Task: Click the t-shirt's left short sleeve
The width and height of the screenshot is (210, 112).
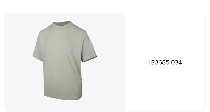Action: (x=38, y=47)
